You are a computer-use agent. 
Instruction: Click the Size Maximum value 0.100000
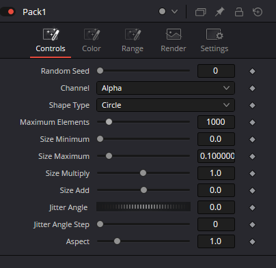click(x=216, y=156)
